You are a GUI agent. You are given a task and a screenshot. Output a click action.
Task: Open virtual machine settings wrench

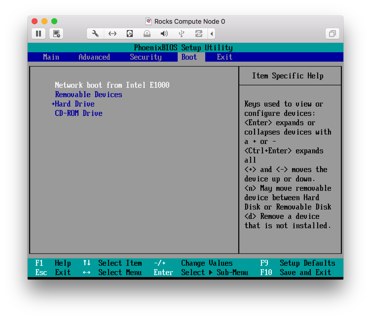click(x=95, y=33)
